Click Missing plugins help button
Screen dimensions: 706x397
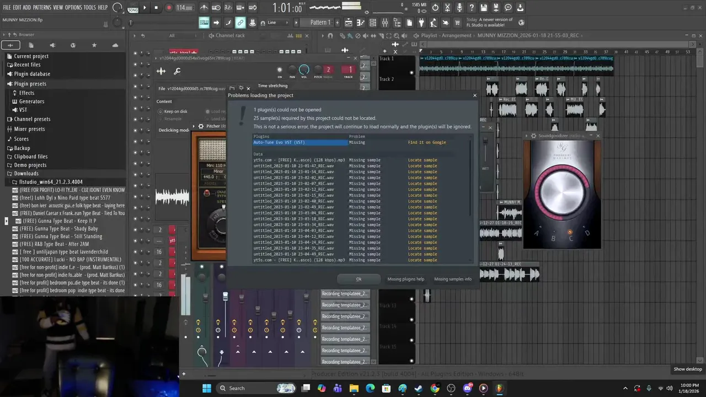[x=406, y=279]
